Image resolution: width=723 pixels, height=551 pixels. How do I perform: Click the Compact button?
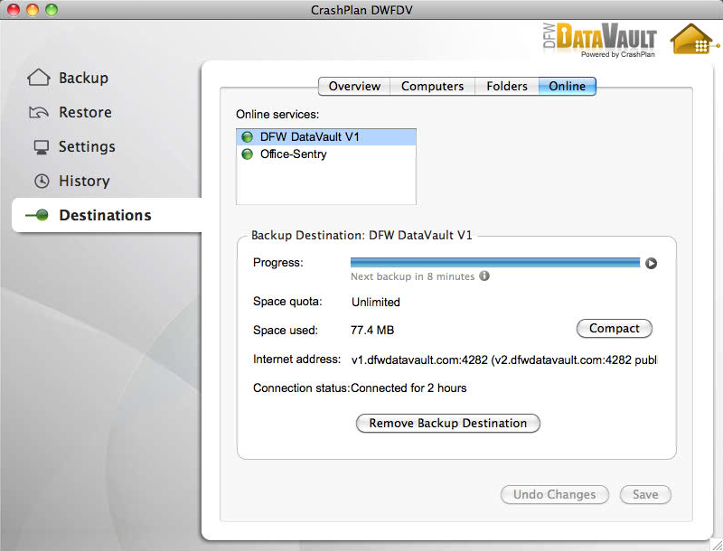click(x=615, y=329)
